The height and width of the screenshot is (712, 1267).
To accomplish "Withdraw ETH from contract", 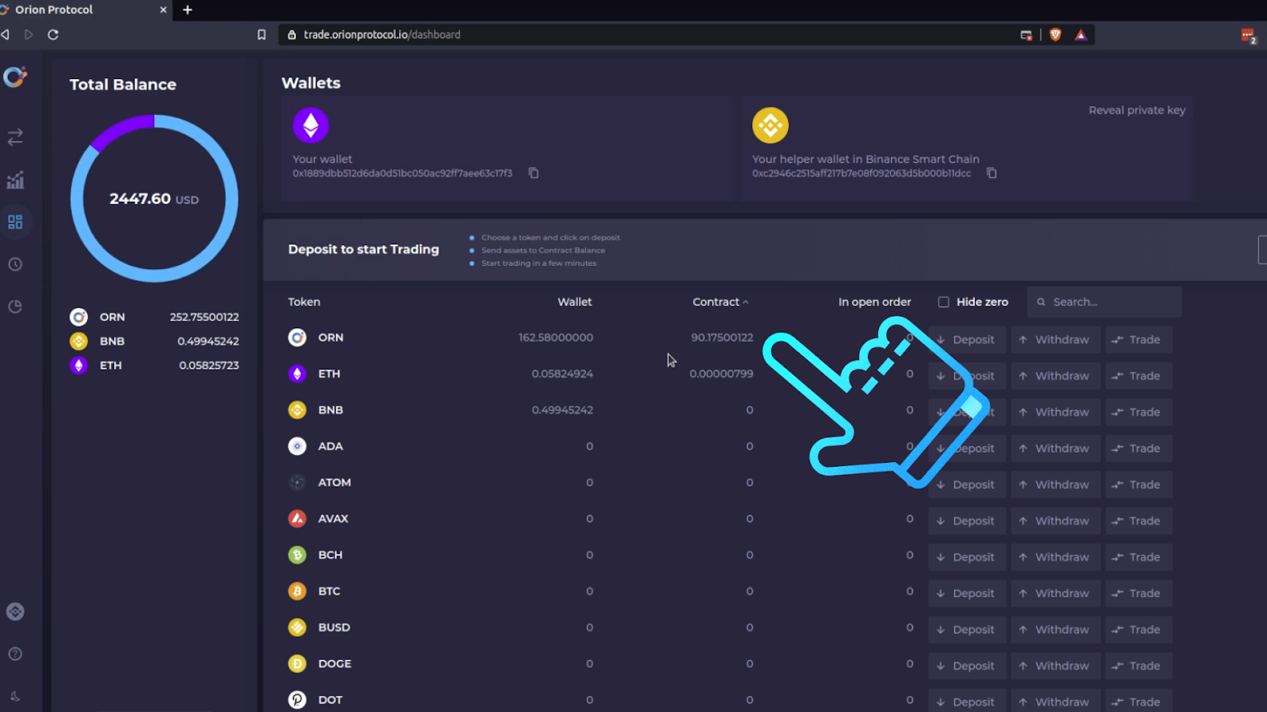I will 1056,376.
